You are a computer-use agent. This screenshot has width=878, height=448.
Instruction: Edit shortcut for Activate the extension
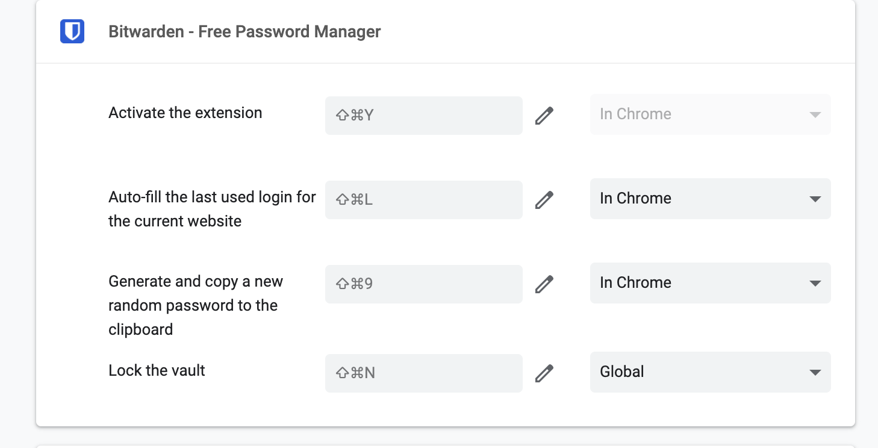(x=544, y=115)
